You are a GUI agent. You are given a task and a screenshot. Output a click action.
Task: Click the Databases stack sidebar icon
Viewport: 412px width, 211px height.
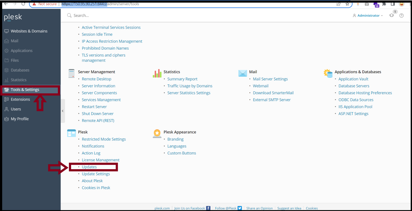[6, 70]
